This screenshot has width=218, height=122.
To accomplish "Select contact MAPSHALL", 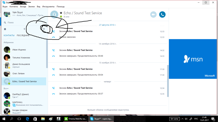I will point(24,104).
